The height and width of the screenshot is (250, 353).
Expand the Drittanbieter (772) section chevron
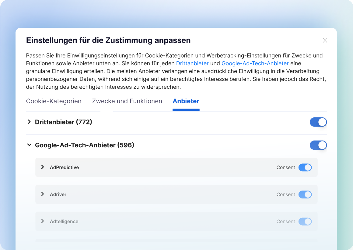[x=29, y=122]
